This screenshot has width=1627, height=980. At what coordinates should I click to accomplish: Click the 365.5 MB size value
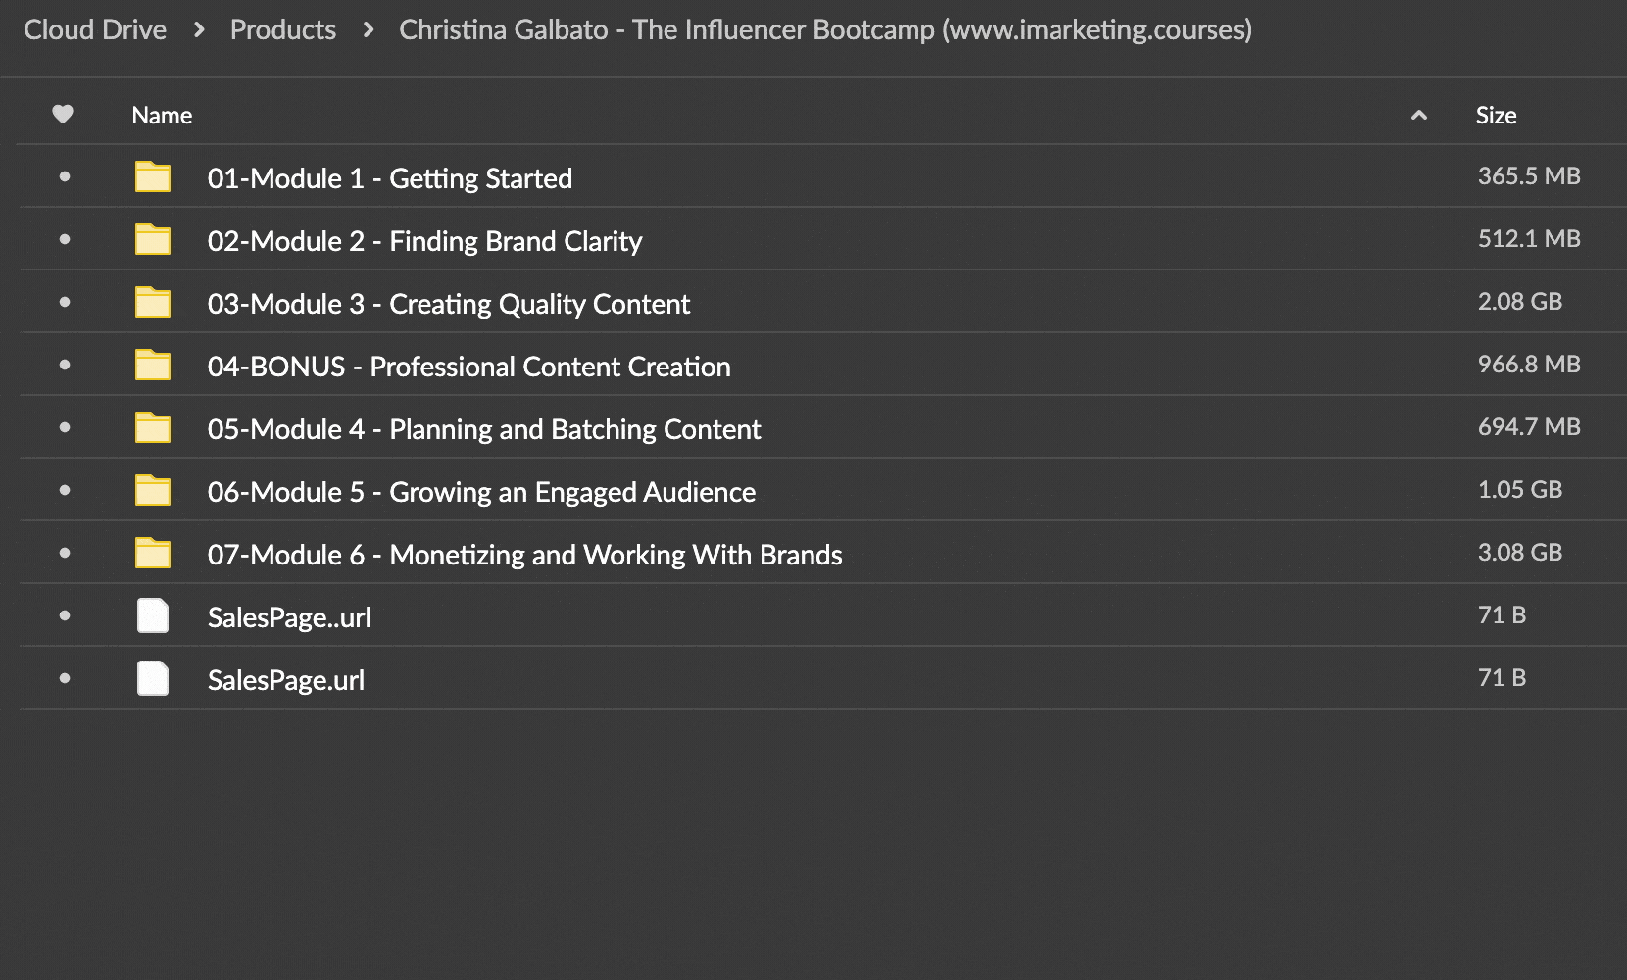tap(1529, 176)
